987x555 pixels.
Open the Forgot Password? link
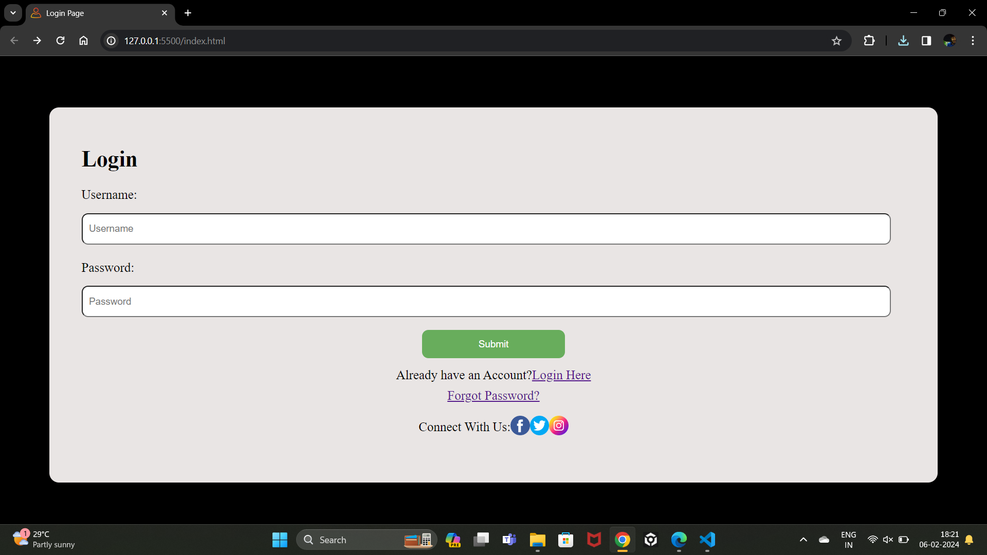pos(493,396)
